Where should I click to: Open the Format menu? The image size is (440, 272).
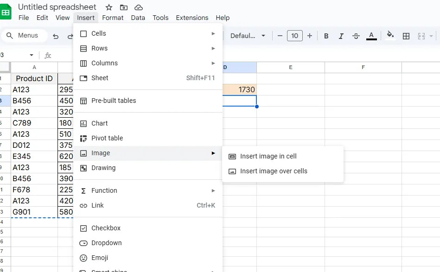click(113, 18)
